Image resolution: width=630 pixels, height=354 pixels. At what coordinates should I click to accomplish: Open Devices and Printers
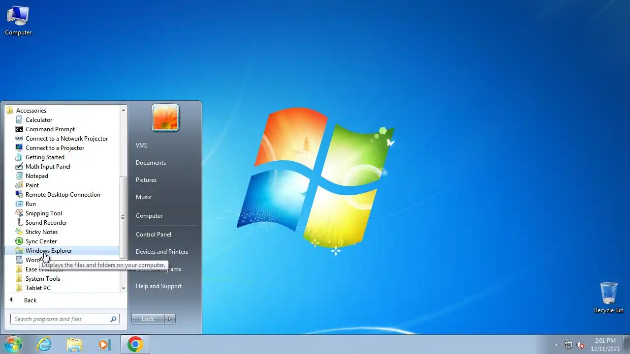click(162, 252)
